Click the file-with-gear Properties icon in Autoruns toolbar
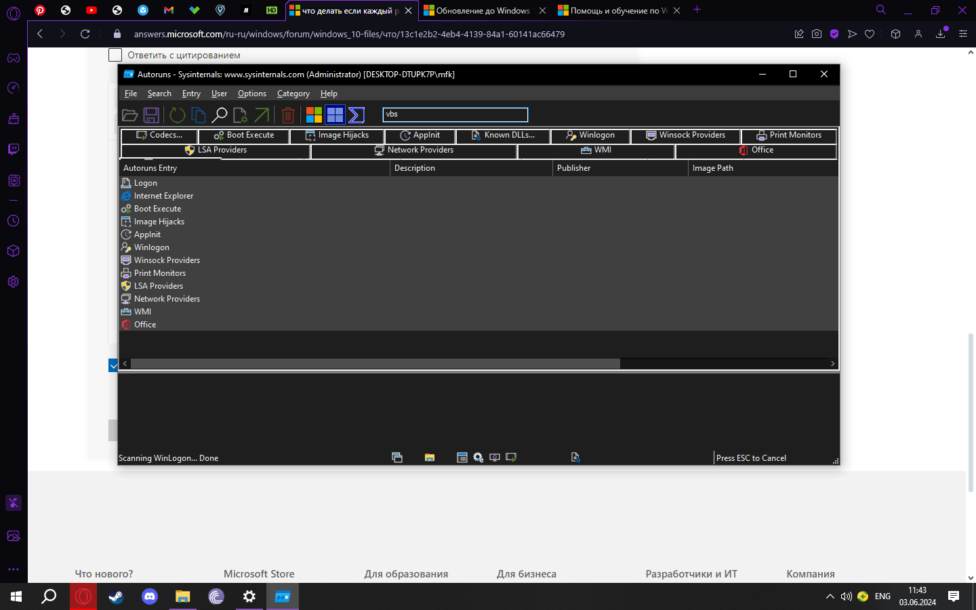This screenshot has width=976, height=610. pyautogui.click(x=241, y=115)
